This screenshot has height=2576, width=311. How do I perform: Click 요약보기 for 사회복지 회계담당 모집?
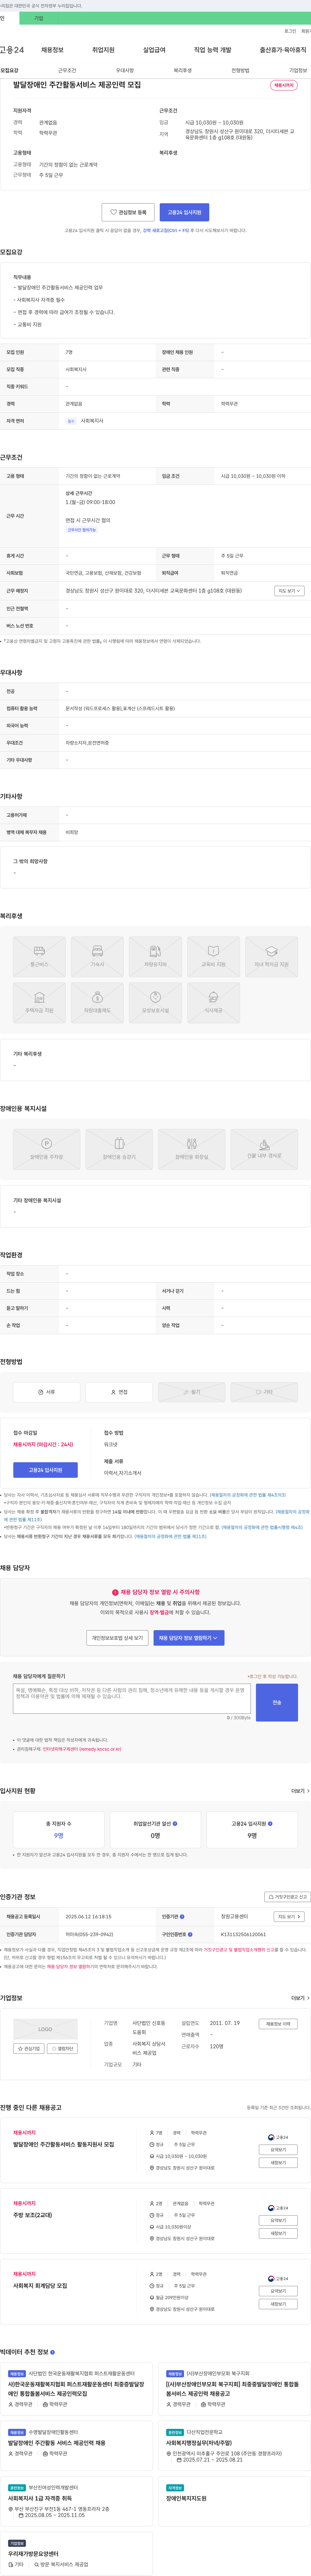[278, 2291]
